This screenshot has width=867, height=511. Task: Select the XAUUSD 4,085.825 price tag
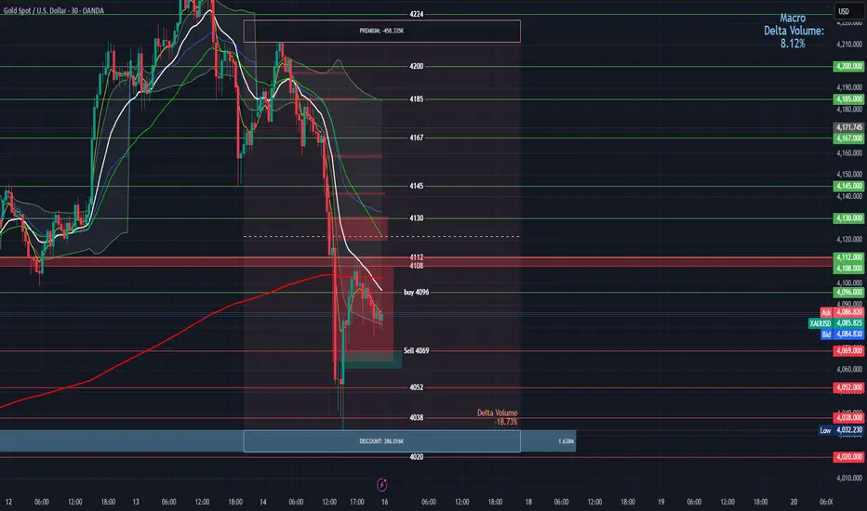click(x=836, y=323)
